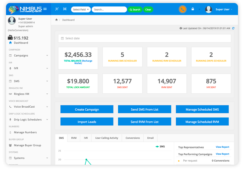Click the Running RVM Scheduler card
Viewport: 244px width, 170px height.
[167, 57]
